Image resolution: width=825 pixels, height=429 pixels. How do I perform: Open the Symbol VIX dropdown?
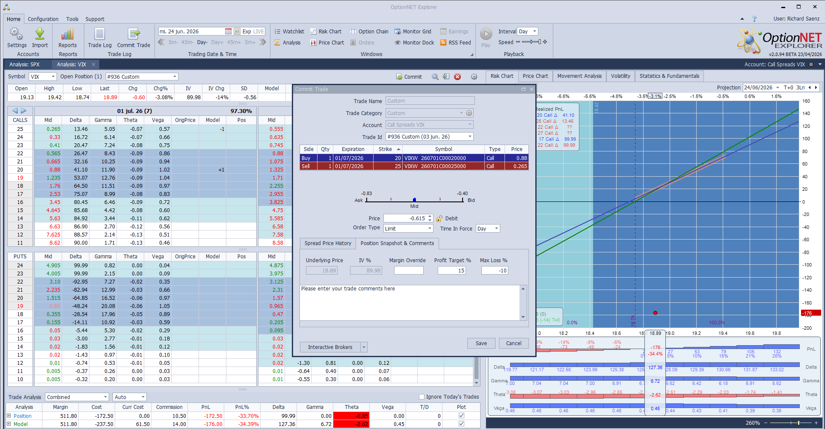click(x=53, y=77)
